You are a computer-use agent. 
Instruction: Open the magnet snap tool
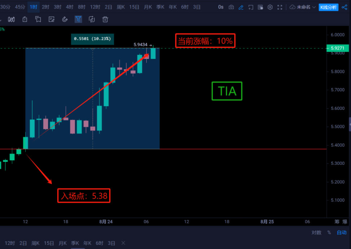point(65,19)
